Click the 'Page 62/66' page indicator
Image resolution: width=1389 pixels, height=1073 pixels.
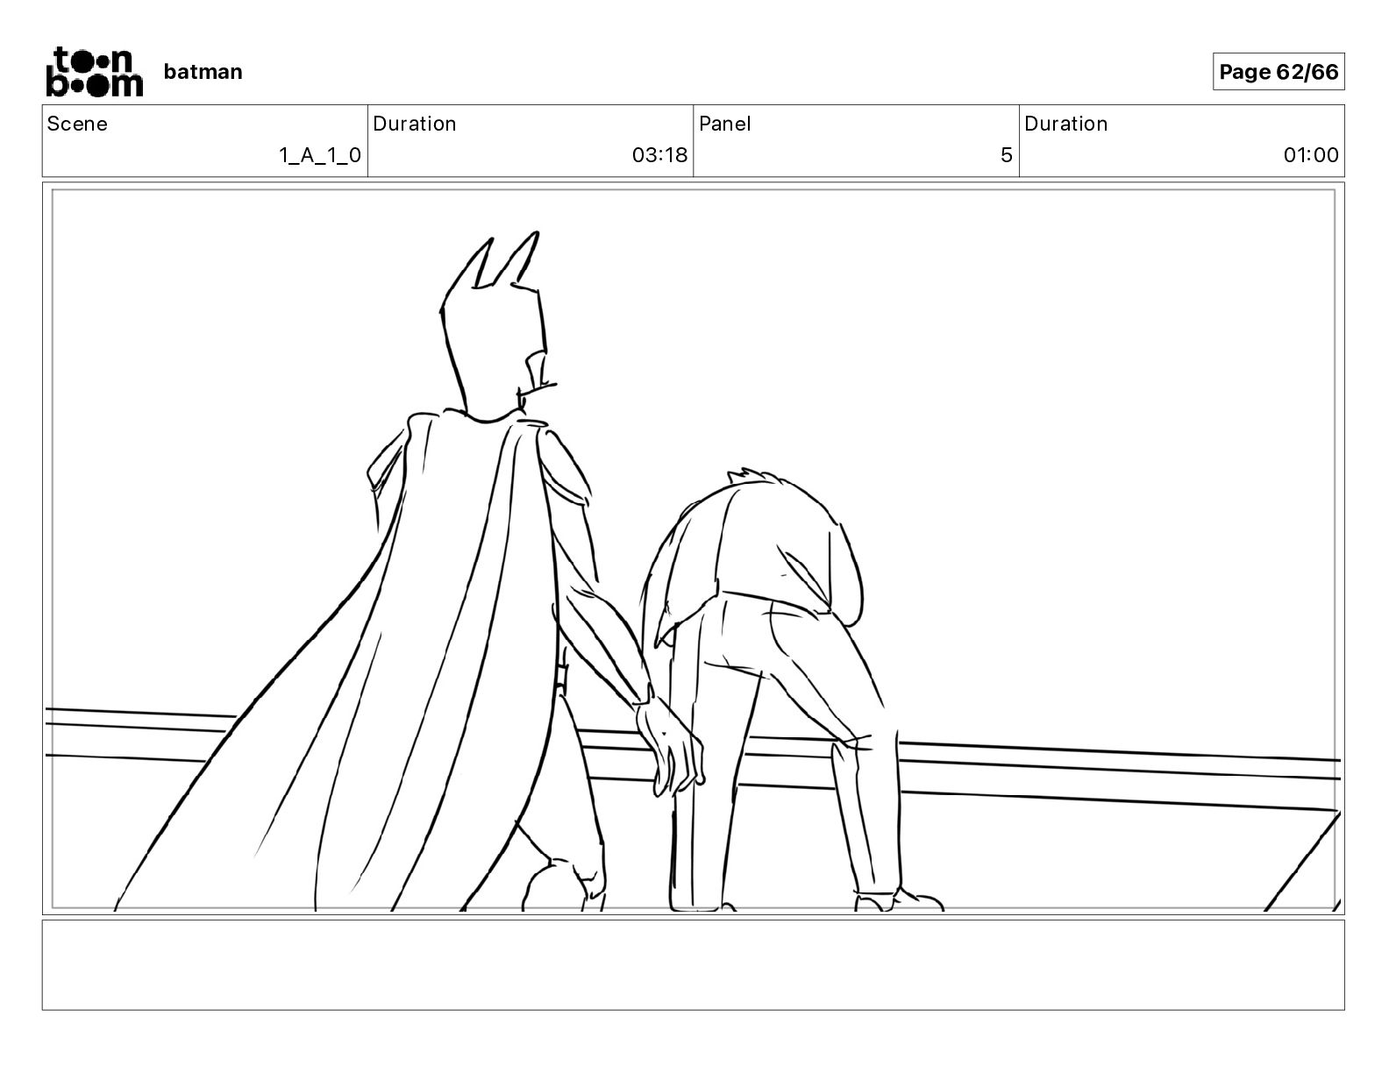tap(1279, 72)
